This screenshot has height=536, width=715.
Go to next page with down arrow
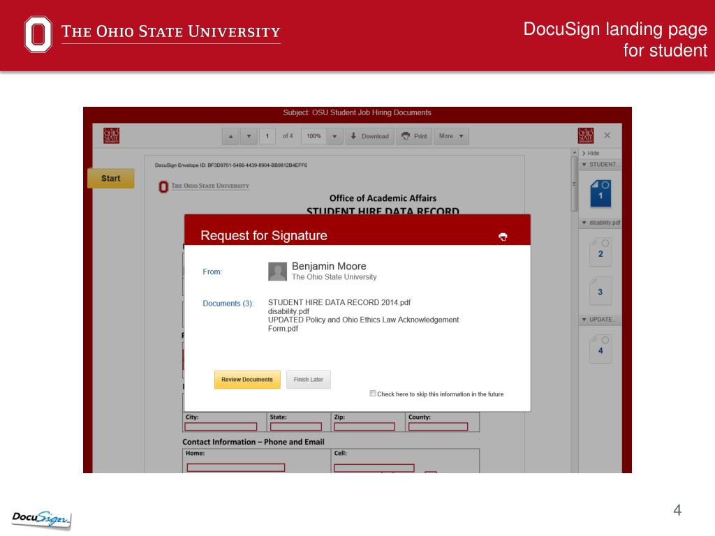249,136
